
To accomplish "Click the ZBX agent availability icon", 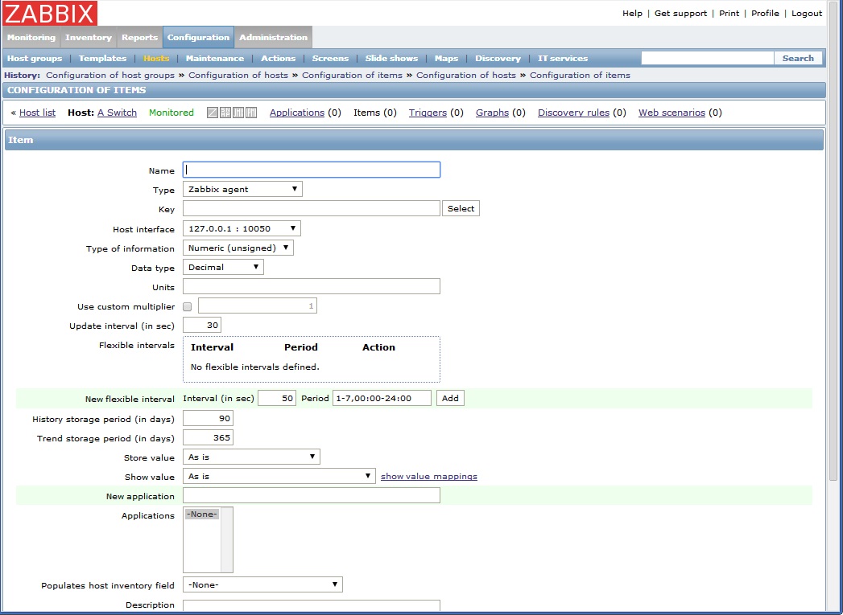I will click(x=213, y=113).
